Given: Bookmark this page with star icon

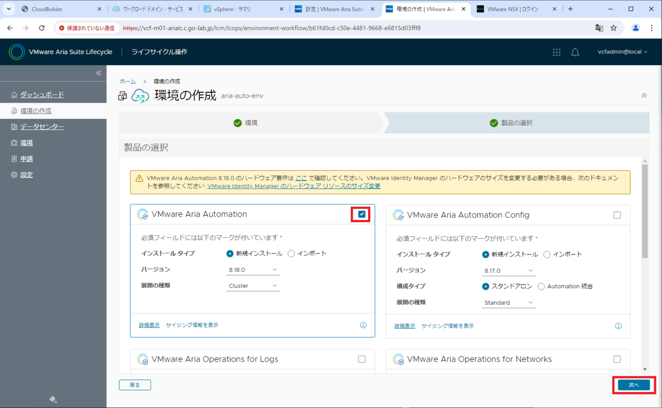Looking at the screenshot, I should (613, 28).
